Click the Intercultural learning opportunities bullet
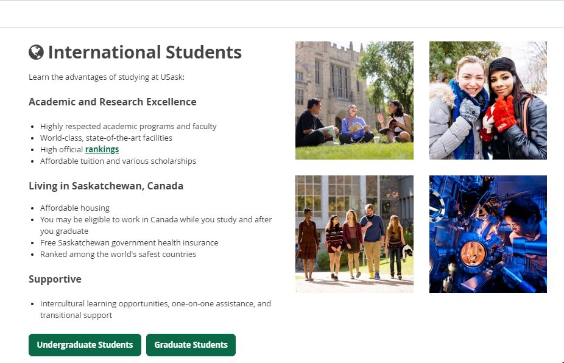 tap(155, 303)
